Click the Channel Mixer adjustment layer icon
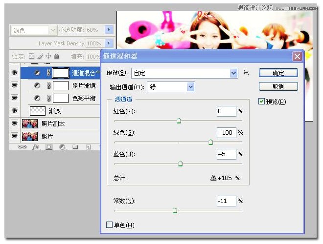The image size is (323, 244). [x=37, y=73]
